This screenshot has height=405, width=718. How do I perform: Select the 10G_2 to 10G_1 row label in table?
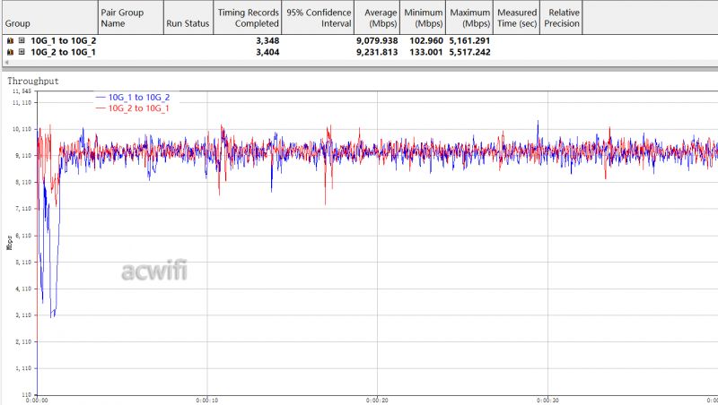(x=63, y=52)
